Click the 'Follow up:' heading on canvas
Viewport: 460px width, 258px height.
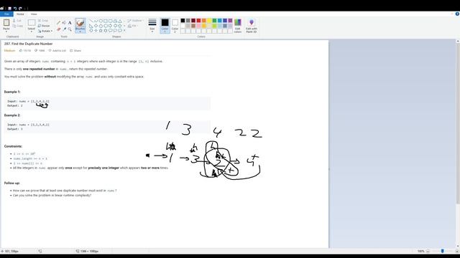[x=11, y=183]
